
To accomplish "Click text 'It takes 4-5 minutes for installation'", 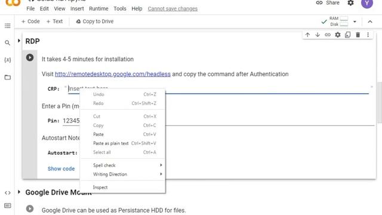I will 88,59.
